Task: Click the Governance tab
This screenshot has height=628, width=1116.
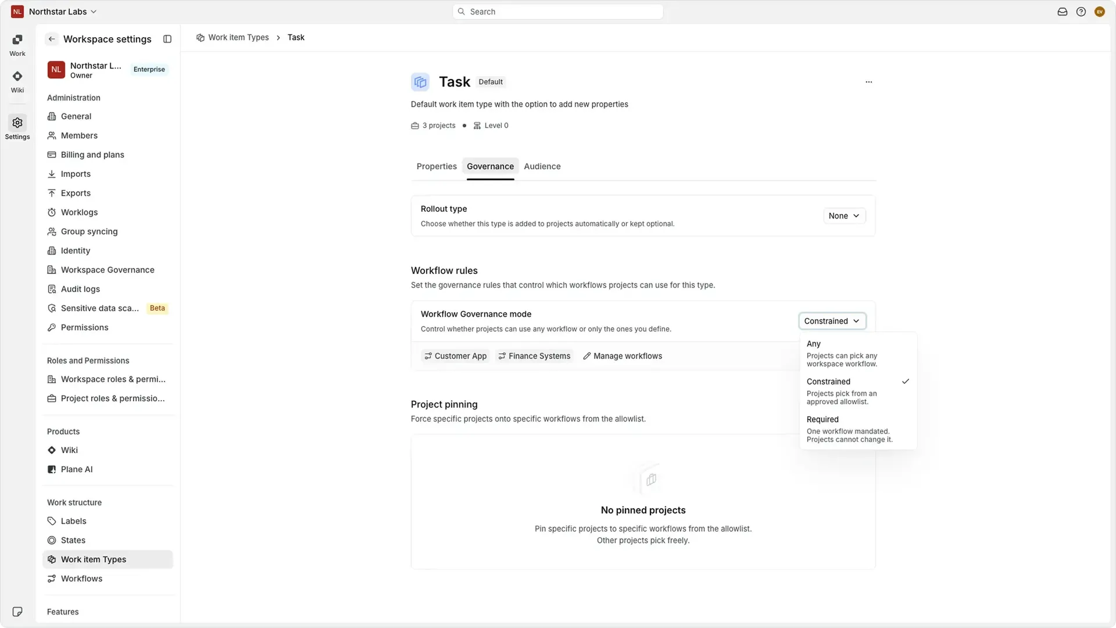Action: click(x=490, y=166)
